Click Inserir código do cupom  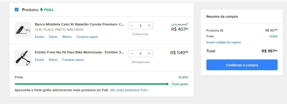point(224,42)
